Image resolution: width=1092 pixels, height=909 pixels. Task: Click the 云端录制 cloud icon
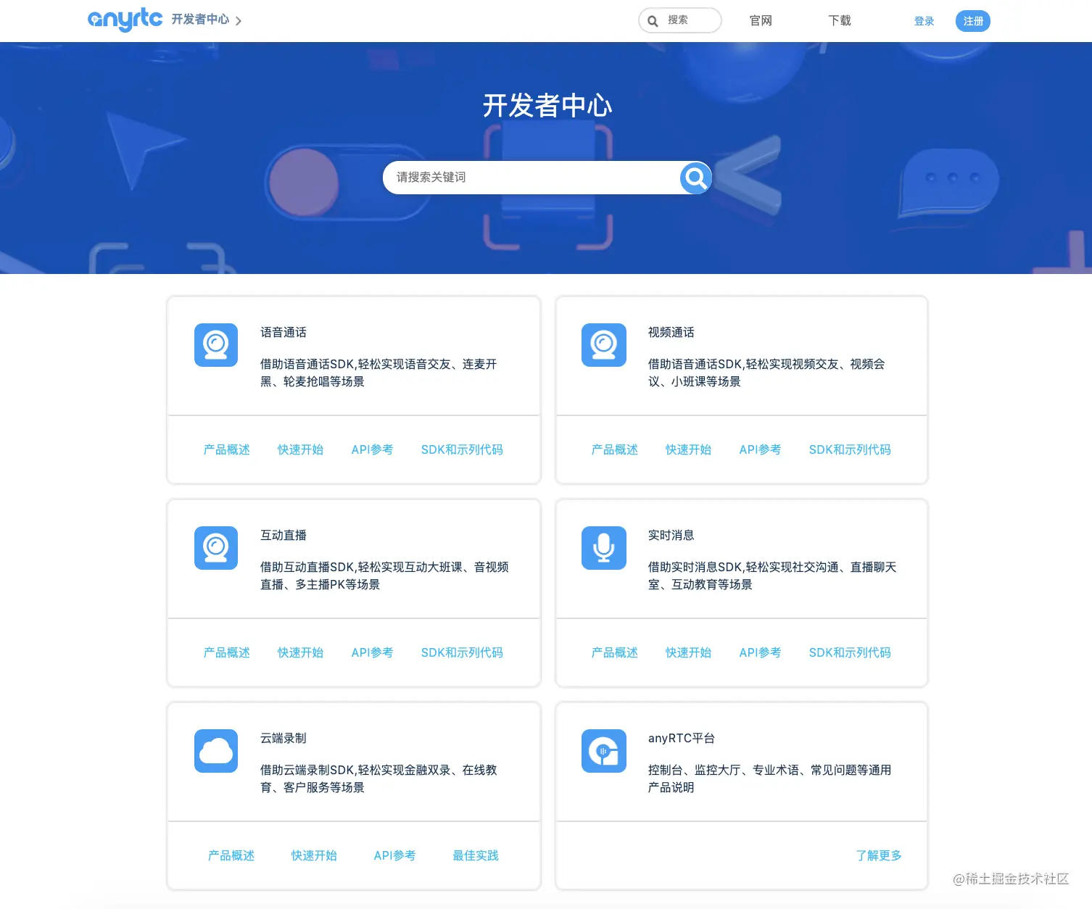tap(216, 751)
